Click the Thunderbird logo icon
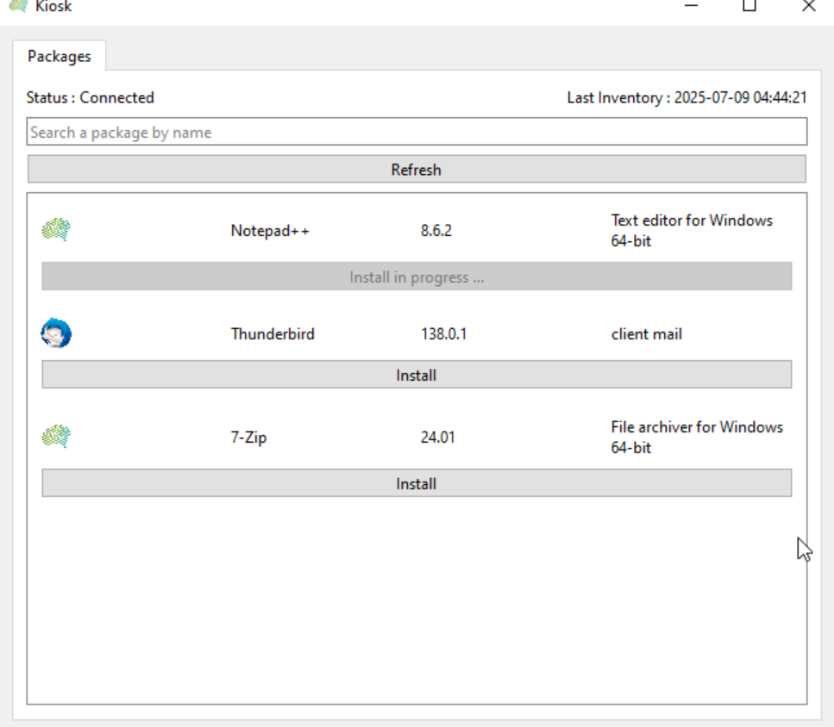This screenshot has height=727, width=834. pos(56,333)
